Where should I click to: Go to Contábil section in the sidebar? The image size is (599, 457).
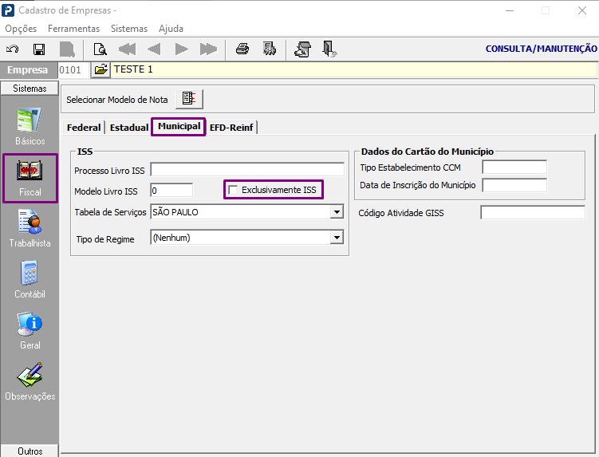pyautogui.click(x=30, y=281)
